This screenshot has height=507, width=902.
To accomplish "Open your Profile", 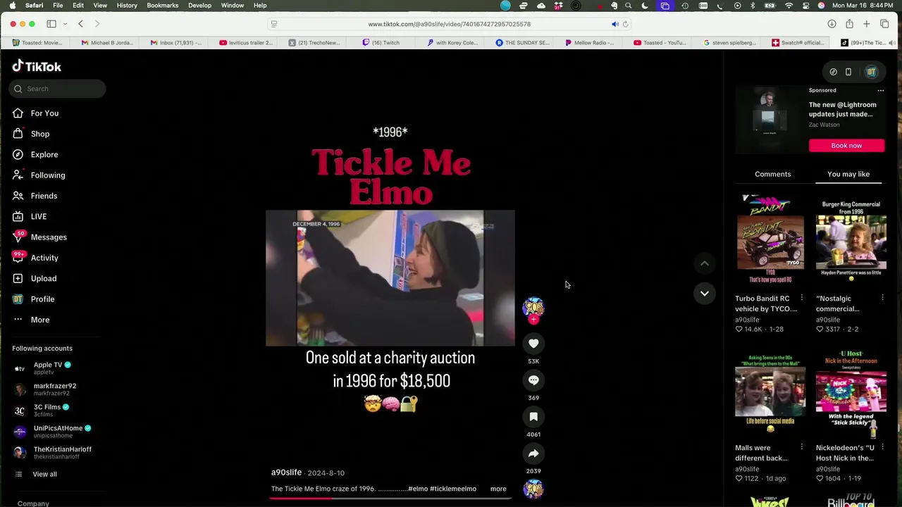I will pos(33,299).
